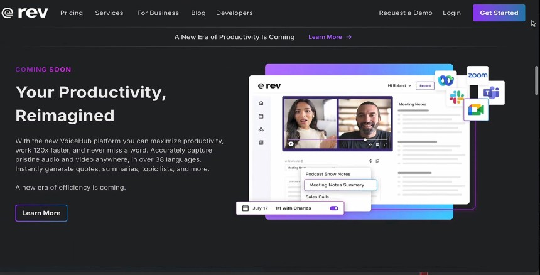Expand the Hi Robert dropdown
Image resolution: width=540 pixels, height=275 pixels.
pyautogui.click(x=399, y=85)
